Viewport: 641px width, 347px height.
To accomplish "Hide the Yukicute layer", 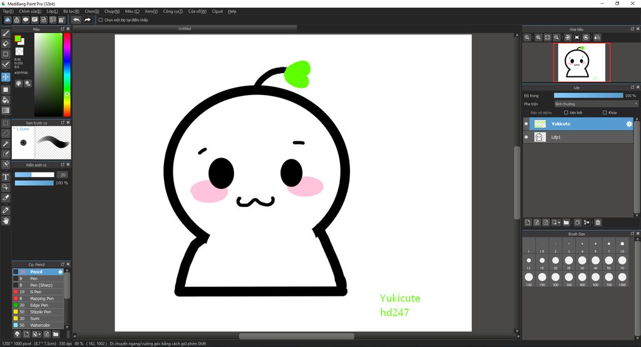I will coord(526,124).
